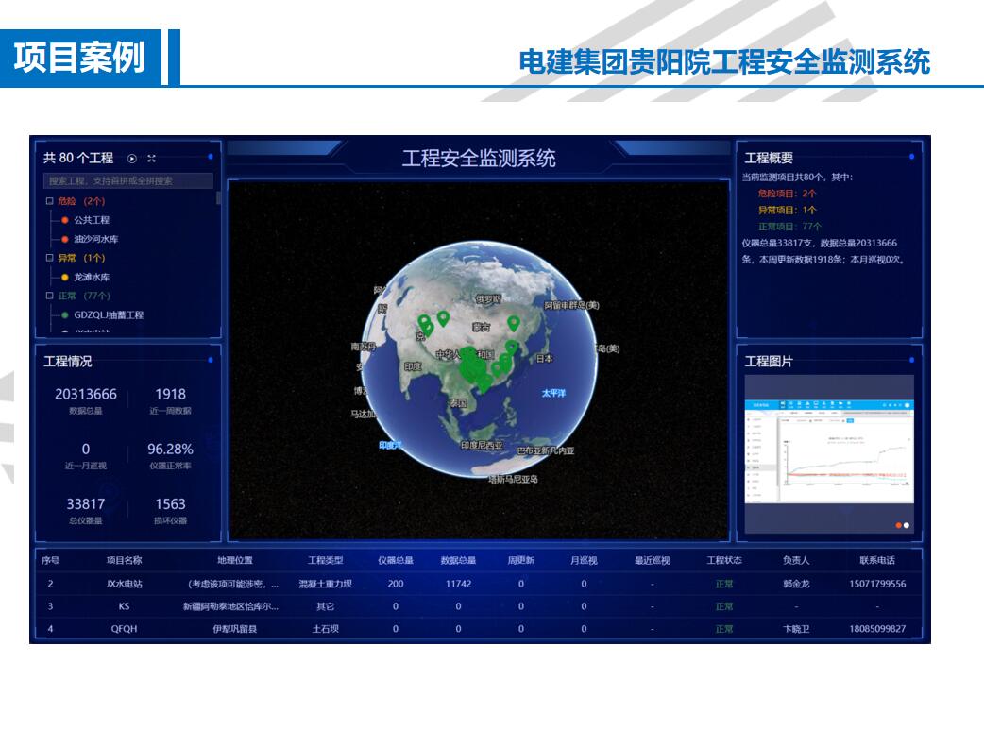984x731 pixels.
Task: Open the 工程图片 chart thumbnail
Action: click(829, 450)
